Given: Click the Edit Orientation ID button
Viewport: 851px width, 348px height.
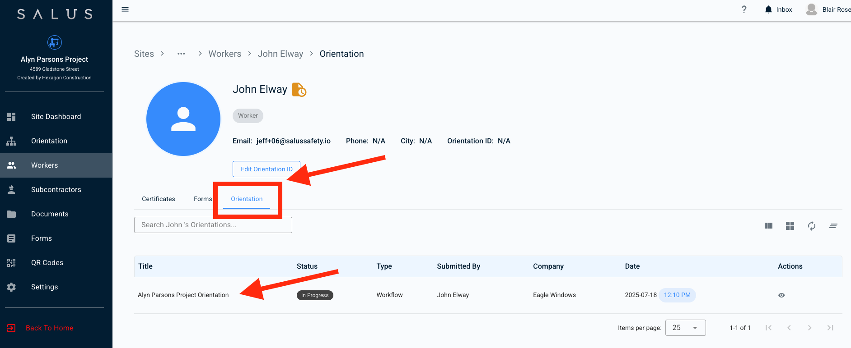Looking at the screenshot, I should point(266,169).
